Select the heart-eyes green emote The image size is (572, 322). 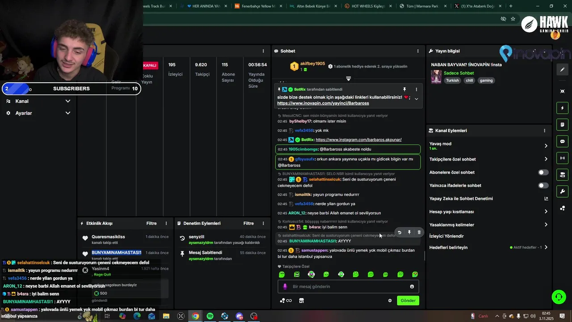coord(415,274)
